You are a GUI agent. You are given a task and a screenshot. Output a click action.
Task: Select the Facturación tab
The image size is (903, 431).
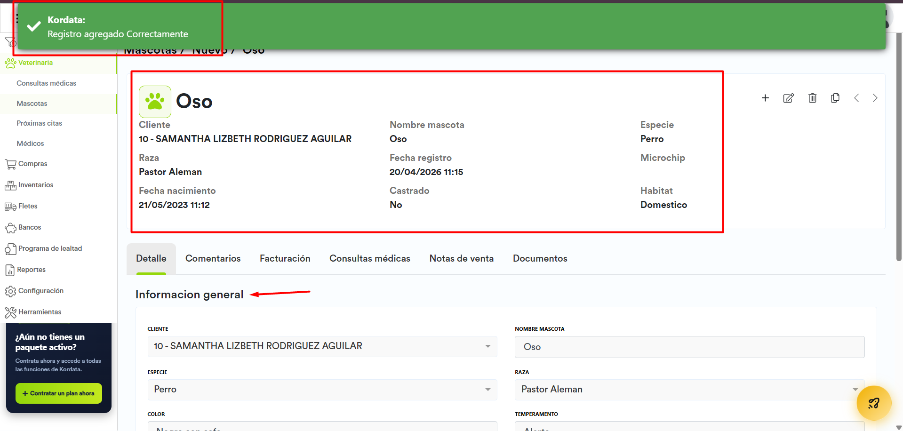285,258
